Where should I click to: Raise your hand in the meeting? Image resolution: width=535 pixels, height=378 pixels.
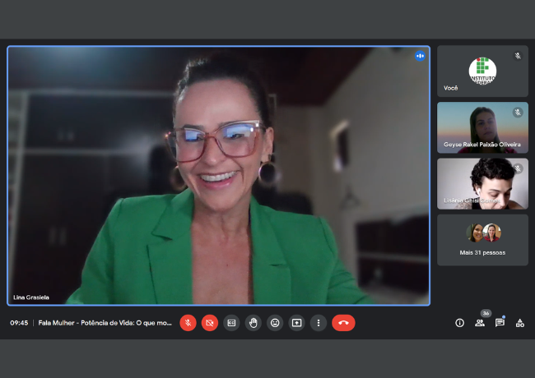pyautogui.click(x=254, y=323)
